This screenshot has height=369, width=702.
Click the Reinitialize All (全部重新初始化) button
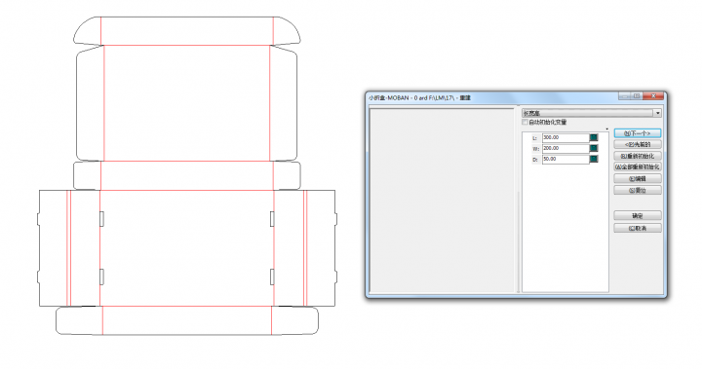coord(638,166)
